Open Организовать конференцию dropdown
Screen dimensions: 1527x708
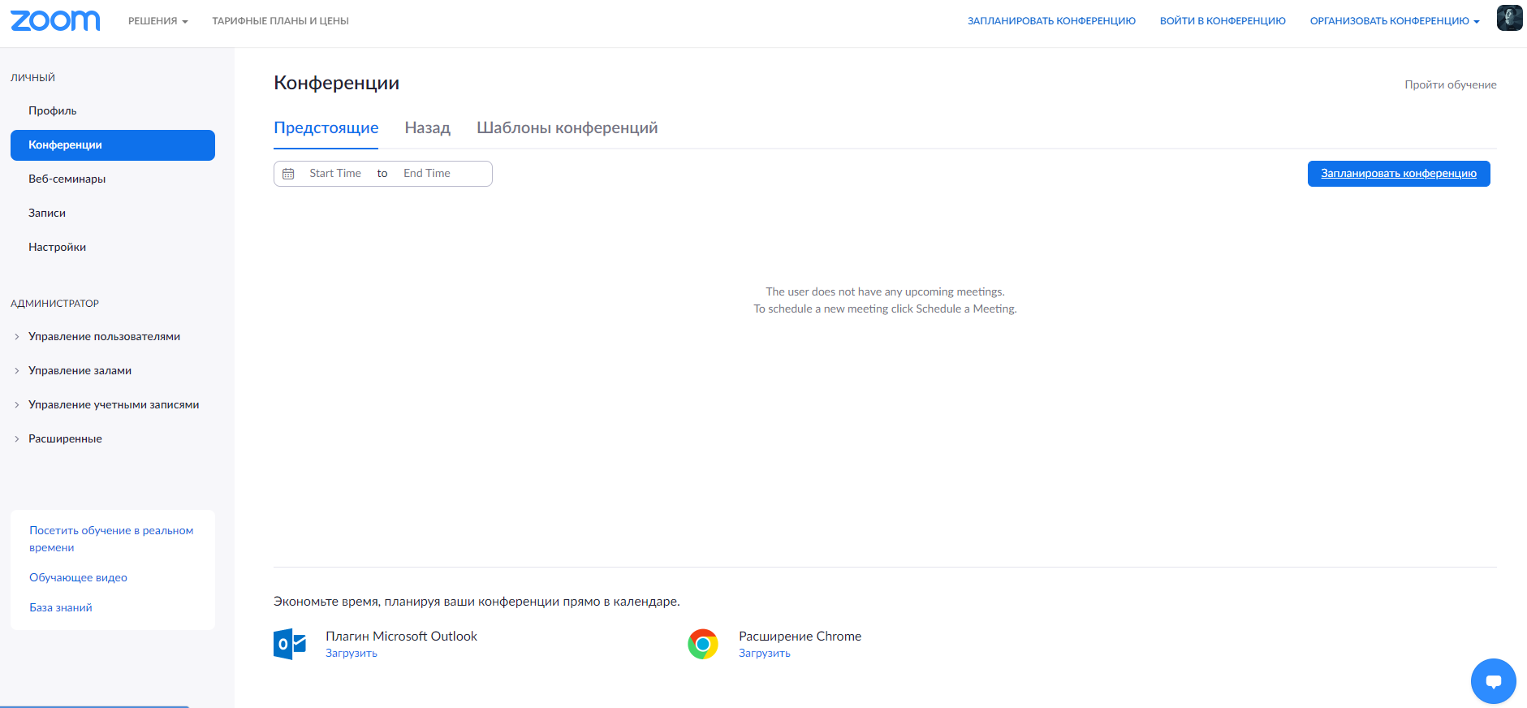tap(1394, 21)
